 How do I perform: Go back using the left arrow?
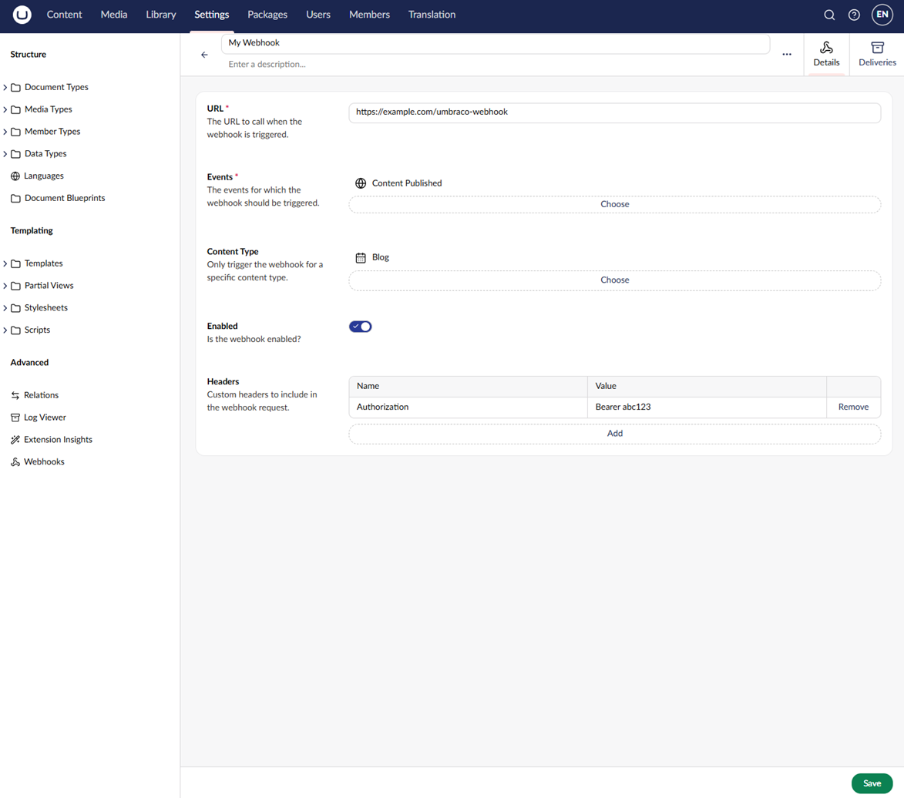204,55
